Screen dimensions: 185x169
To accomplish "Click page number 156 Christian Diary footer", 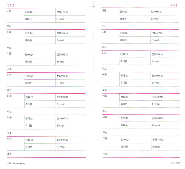I will click(16, 163).
